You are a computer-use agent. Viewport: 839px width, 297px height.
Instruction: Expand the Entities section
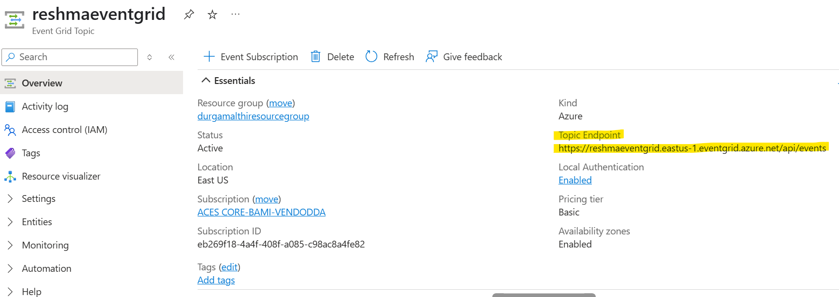(91, 222)
